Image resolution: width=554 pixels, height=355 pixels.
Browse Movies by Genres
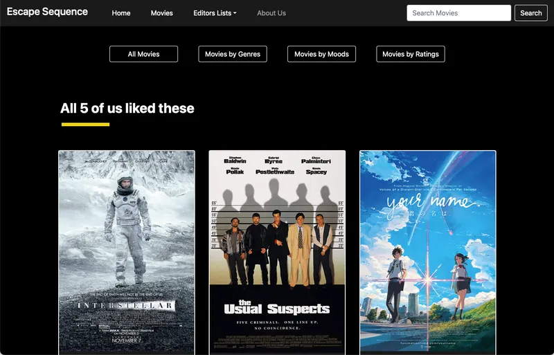[233, 54]
